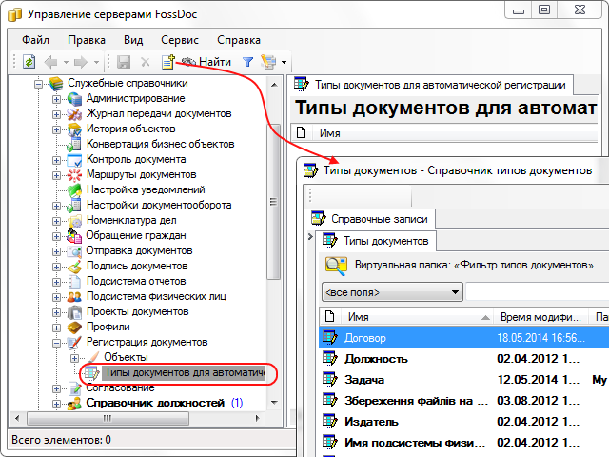The height and width of the screenshot is (457, 609).
Task: Switch to Типы документов inner tab
Action: point(377,241)
